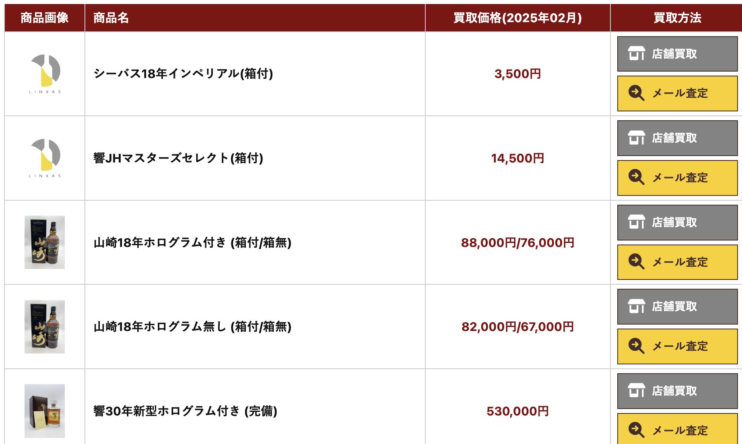Image resolution: width=742 pixels, height=444 pixels.
Task: Click store icon for Yamazaki 18 without hologram
Action: [x=636, y=306]
